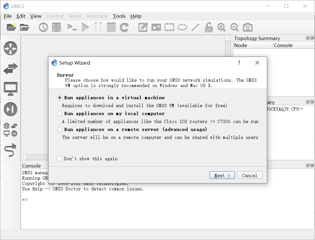Close the Console panel
315x240 pixels.
pyautogui.click(x=312, y=165)
